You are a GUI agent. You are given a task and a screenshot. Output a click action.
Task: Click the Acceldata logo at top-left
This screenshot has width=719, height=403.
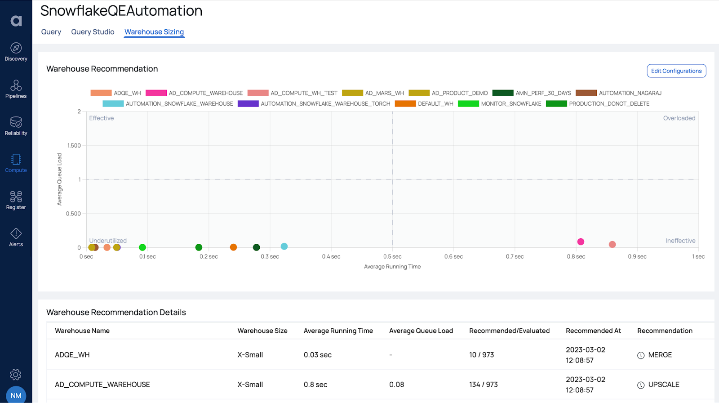(16, 21)
